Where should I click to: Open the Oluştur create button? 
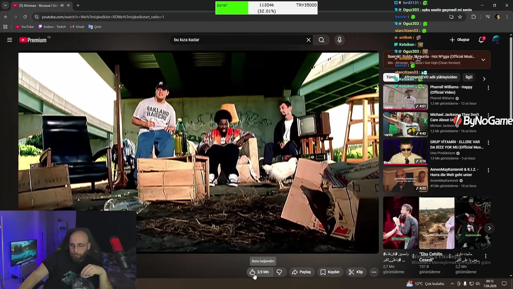(x=459, y=40)
